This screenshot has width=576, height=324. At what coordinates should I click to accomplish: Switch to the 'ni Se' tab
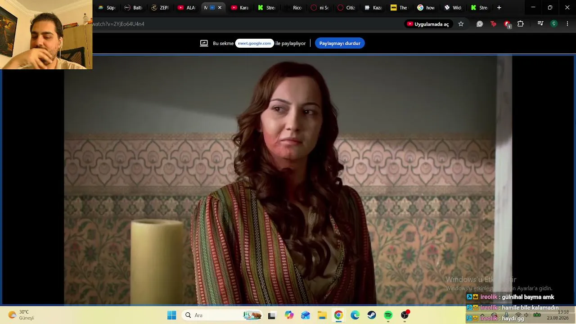[x=319, y=8]
